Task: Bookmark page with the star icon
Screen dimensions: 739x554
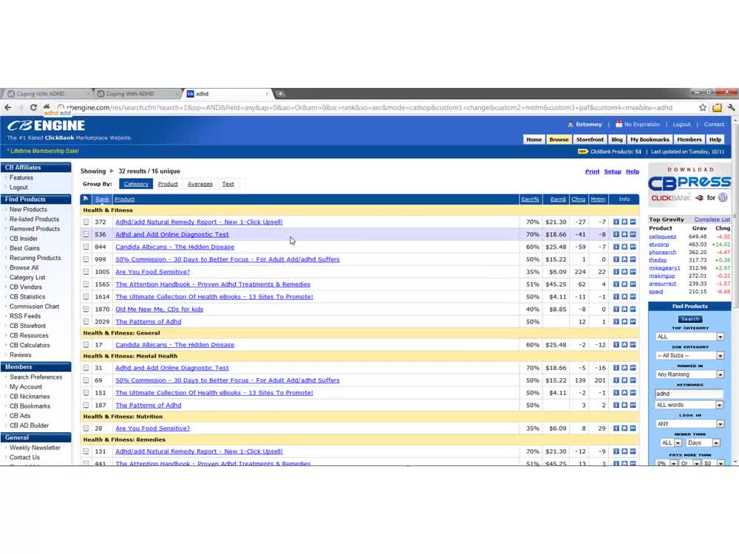Action: click(x=703, y=107)
